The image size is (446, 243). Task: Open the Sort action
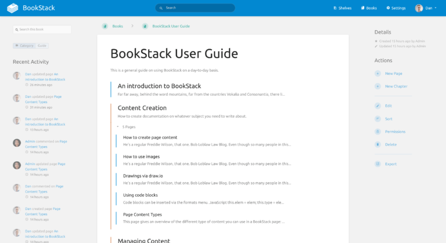389,119
